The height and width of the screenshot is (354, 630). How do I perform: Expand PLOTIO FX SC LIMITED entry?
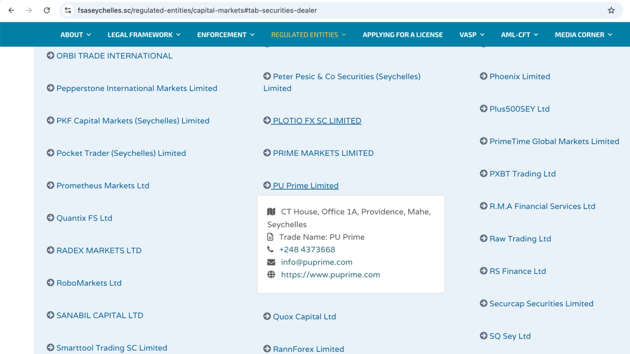[317, 121]
